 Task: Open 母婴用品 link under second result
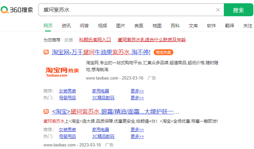coord(67,136)
